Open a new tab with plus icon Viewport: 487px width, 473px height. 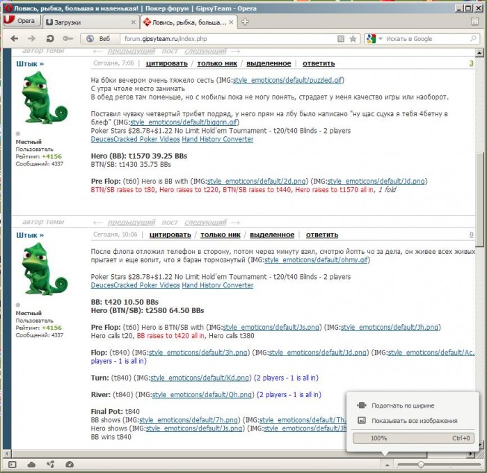pos(245,22)
